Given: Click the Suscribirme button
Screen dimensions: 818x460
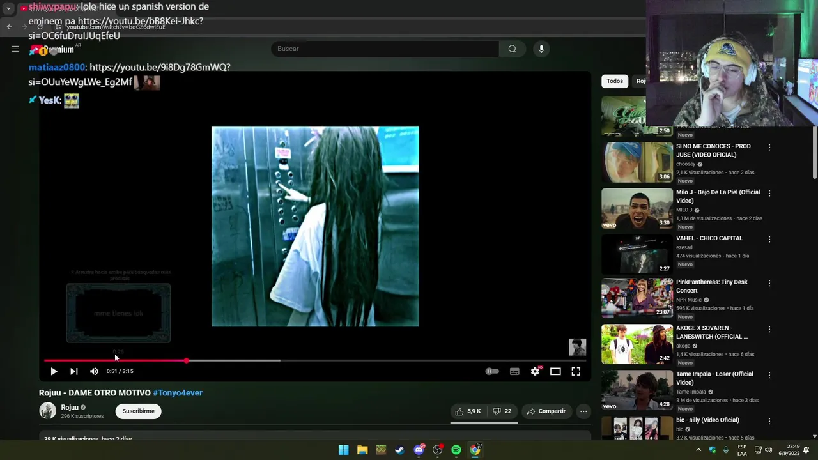Looking at the screenshot, I should pos(139,411).
